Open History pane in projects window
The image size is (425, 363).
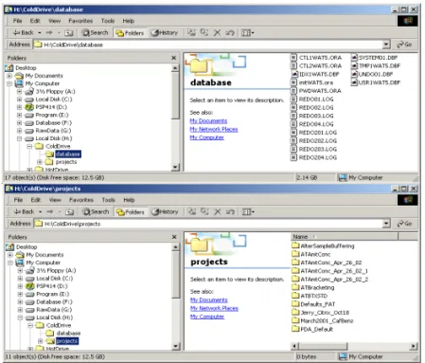pos(165,211)
